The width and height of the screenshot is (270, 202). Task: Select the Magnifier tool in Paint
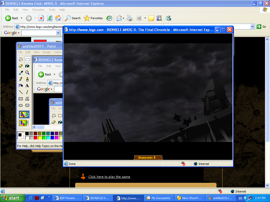(x=27, y=73)
